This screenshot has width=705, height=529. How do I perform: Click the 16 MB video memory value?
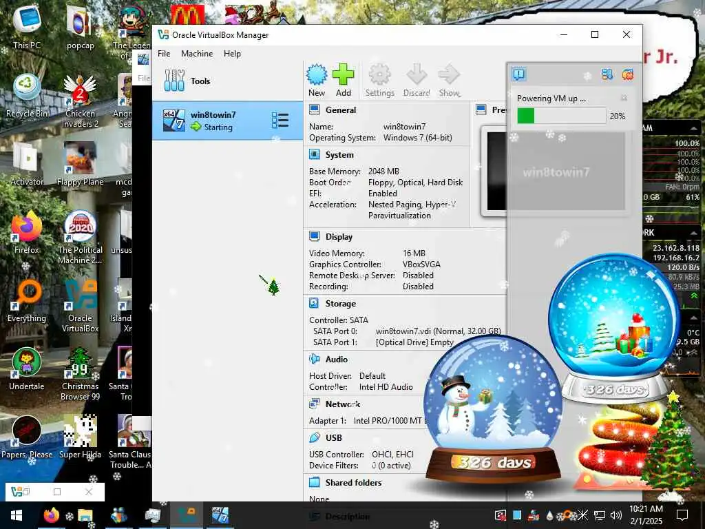(414, 253)
